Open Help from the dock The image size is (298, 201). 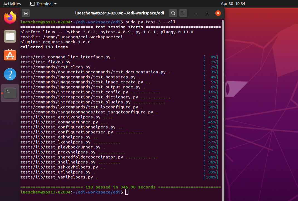point(10,74)
